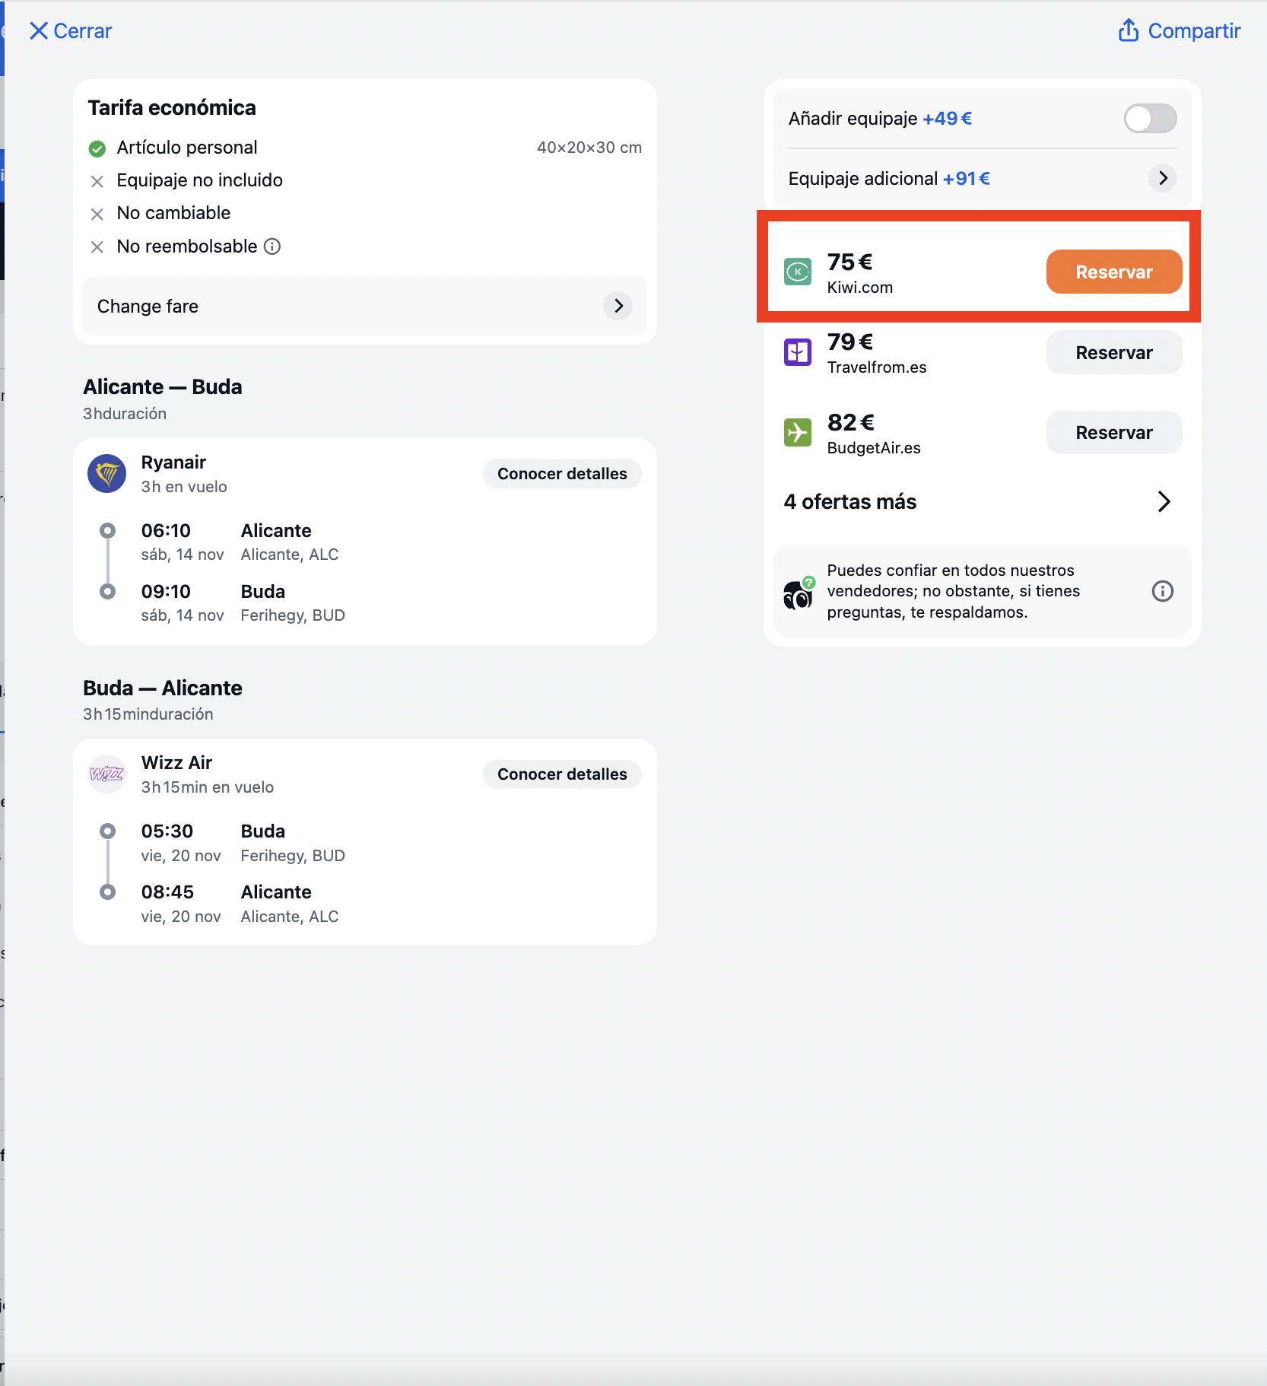Click the Ryanair airline logo

tap(107, 474)
